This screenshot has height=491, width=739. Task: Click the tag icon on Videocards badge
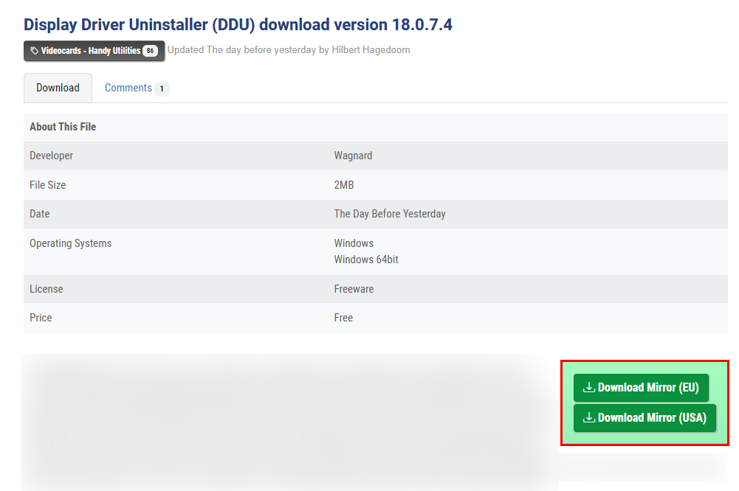click(x=35, y=51)
